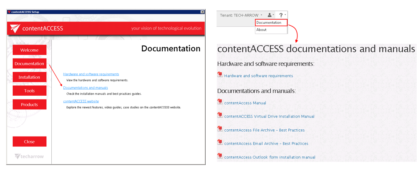The width and height of the screenshot is (417, 176).
Task: Click PDF icon beside Hardware and software requirements
Action: [x=220, y=75]
